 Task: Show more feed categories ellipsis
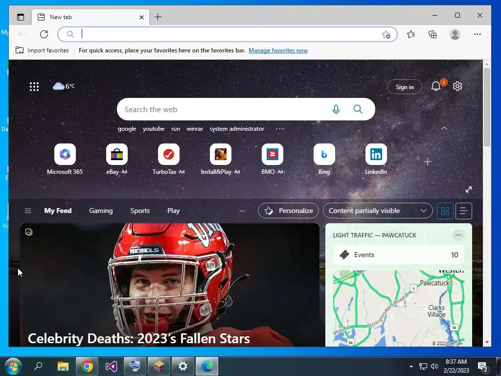tap(242, 211)
